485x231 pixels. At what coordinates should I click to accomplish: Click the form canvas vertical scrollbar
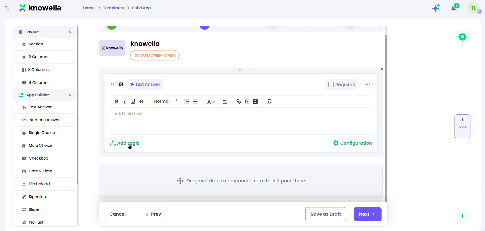pyautogui.click(x=386, y=118)
